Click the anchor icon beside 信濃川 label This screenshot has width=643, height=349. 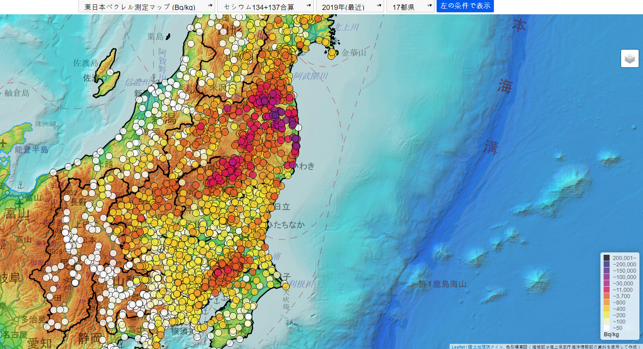pos(153,77)
